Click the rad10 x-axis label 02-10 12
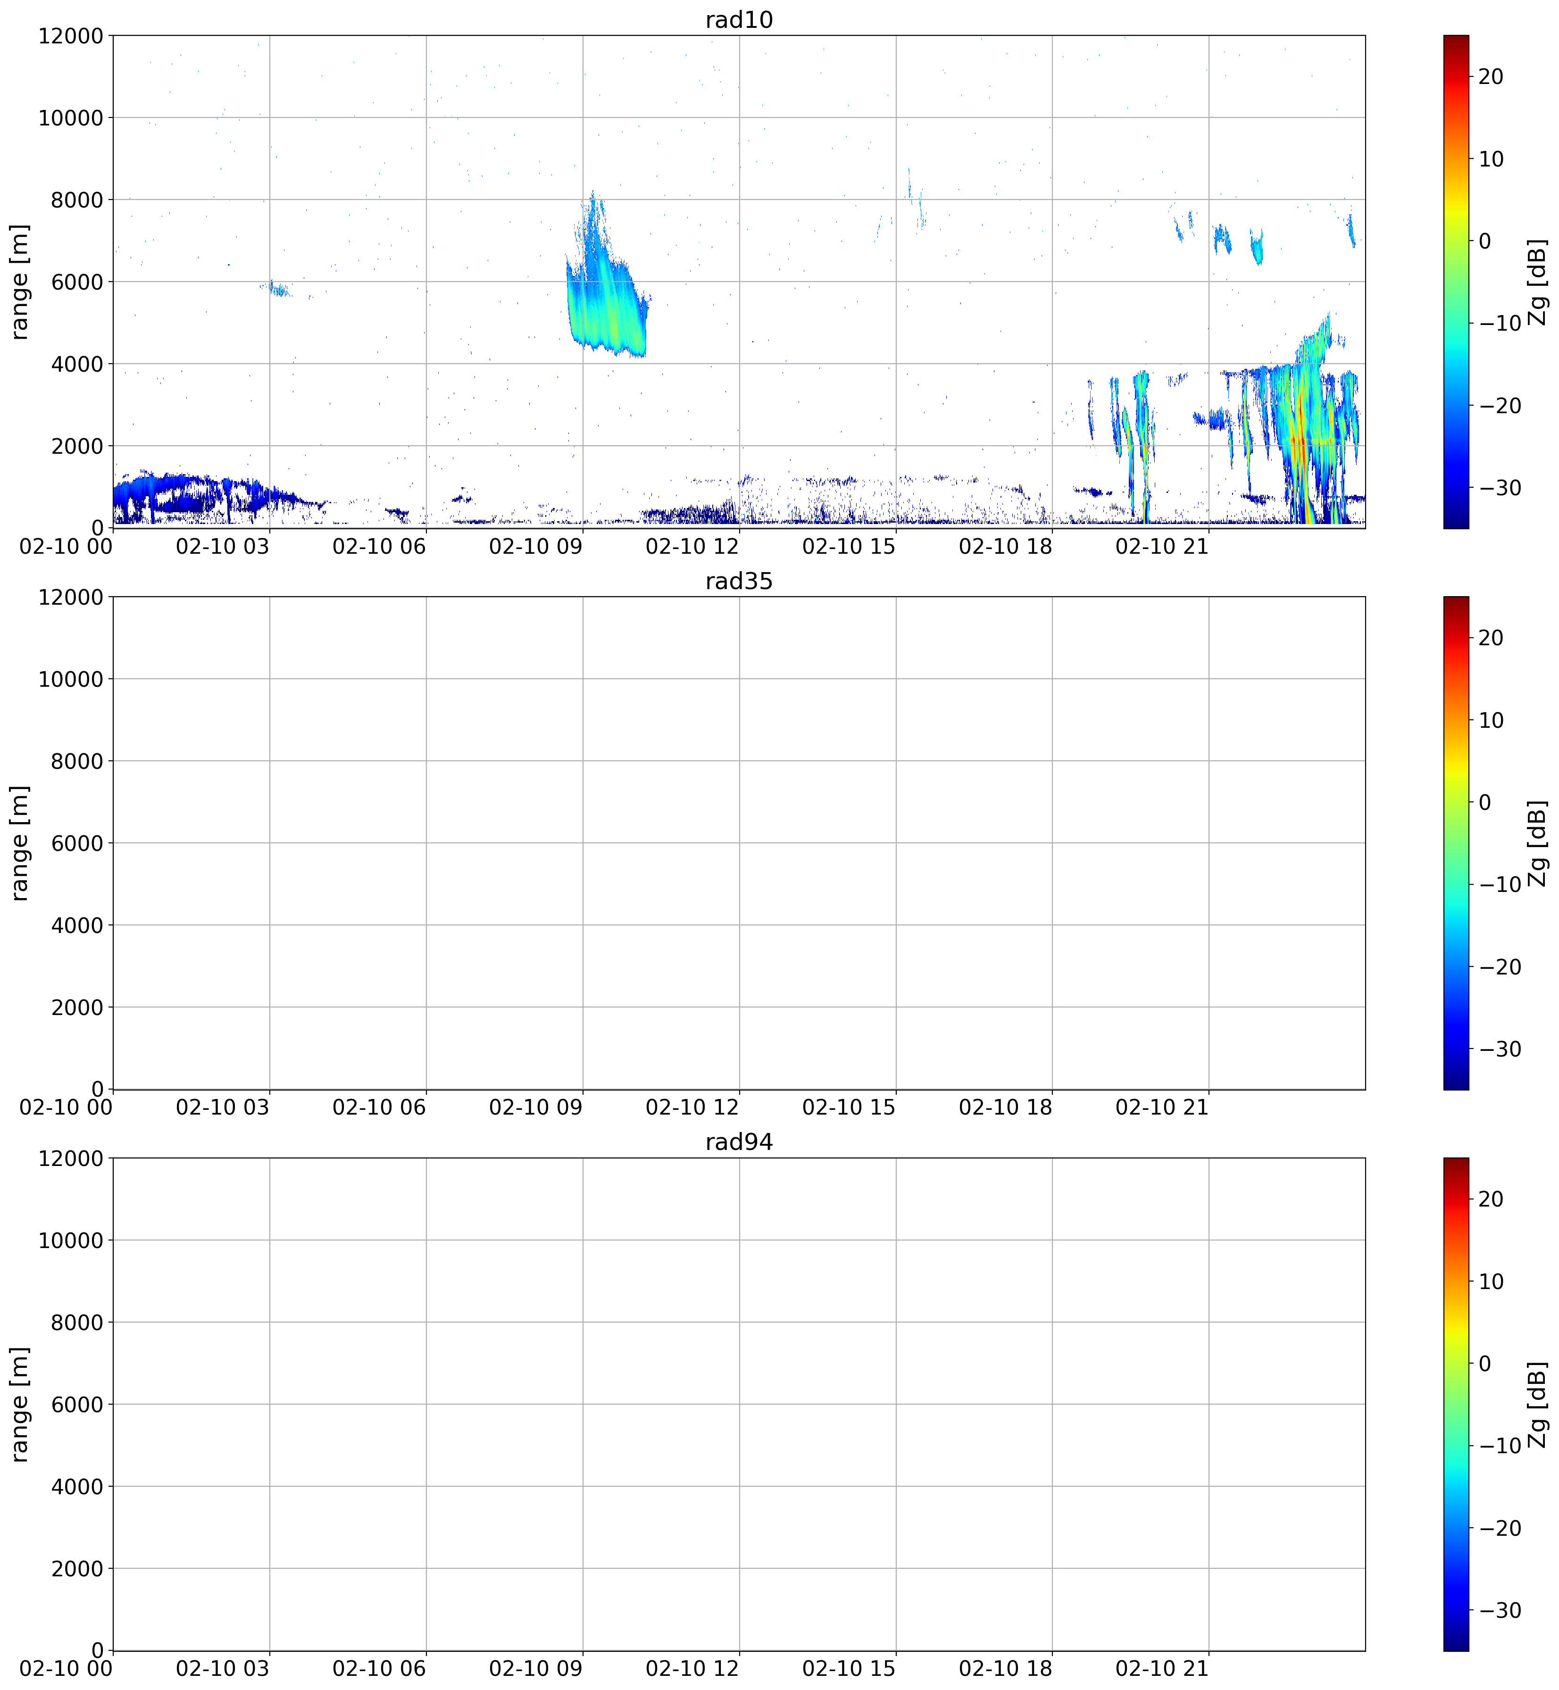 pyautogui.click(x=692, y=546)
